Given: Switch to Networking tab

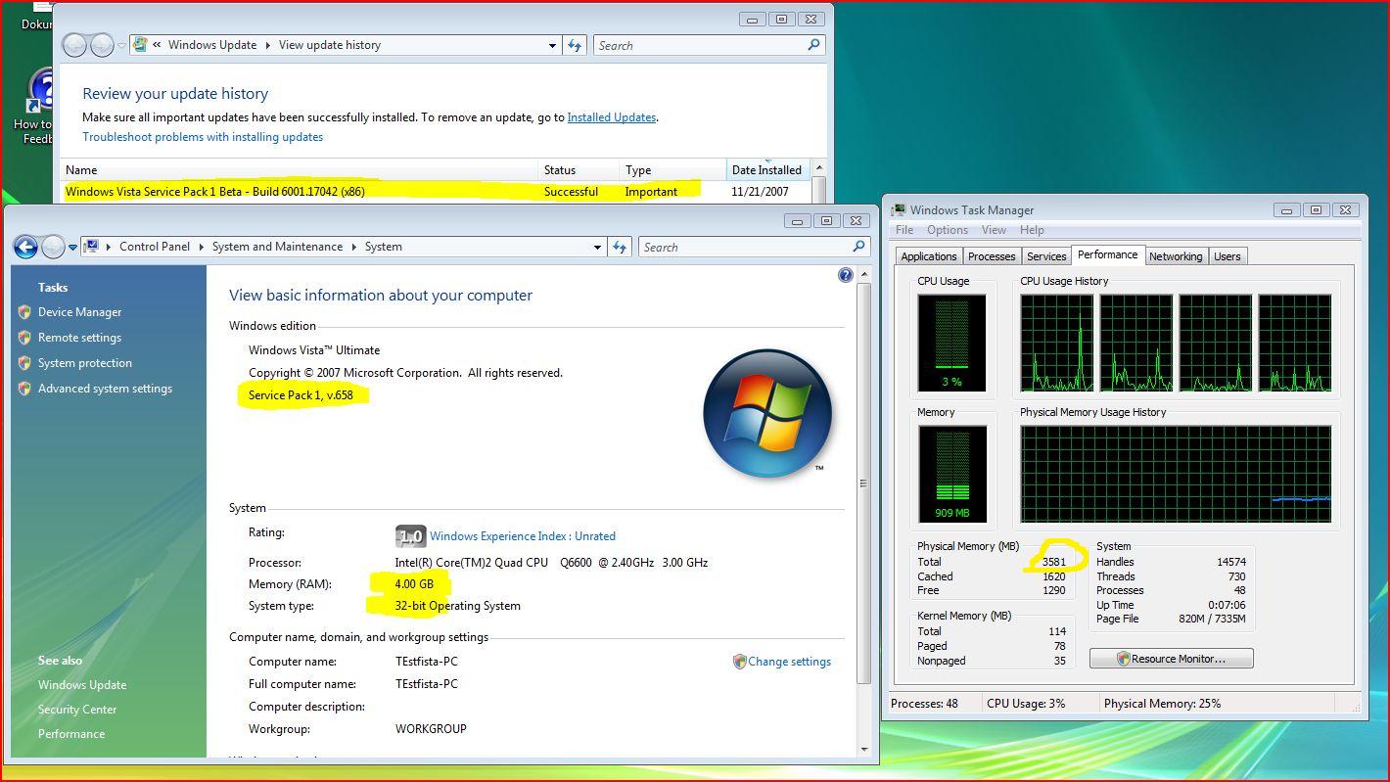Looking at the screenshot, I should [1176, 256].
